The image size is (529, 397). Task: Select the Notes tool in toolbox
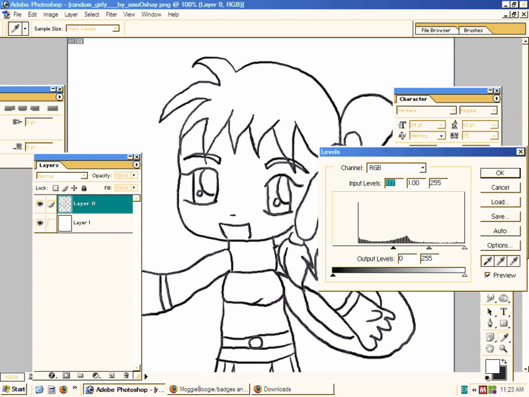coord(490,337)
